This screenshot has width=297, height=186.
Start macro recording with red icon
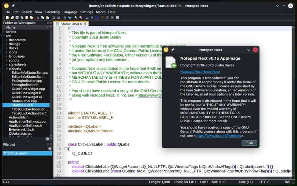[x=103, y=18]
